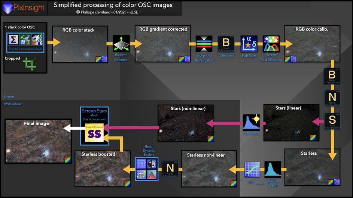Screen dimensions: 353x198
Task: Click the RGB swatch on Starless thumbnail
Action: 331,182
